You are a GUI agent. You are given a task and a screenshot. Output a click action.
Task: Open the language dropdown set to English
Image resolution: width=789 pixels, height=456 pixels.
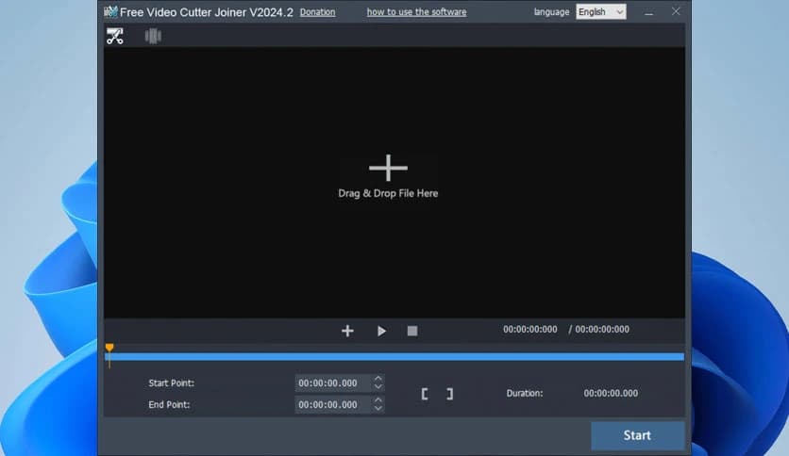601,12
